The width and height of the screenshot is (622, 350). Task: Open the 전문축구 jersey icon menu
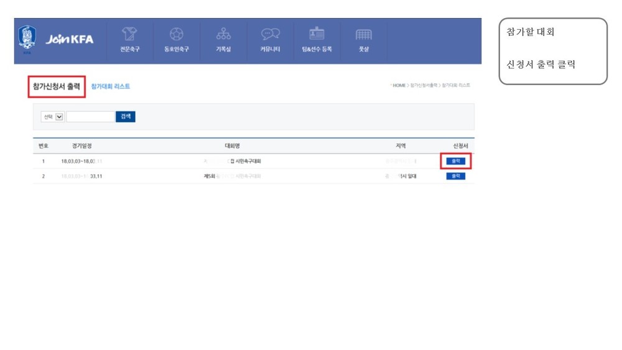pos(129,34)
